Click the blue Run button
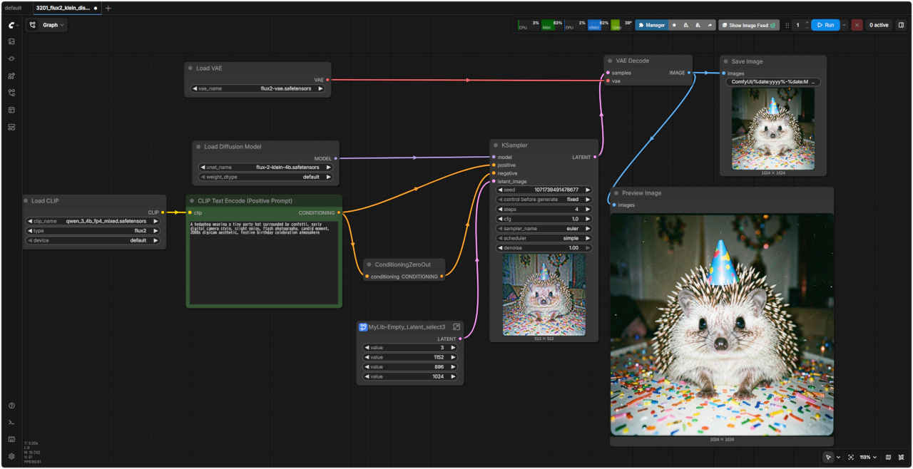913x469 pixels. tap(825, 25)
